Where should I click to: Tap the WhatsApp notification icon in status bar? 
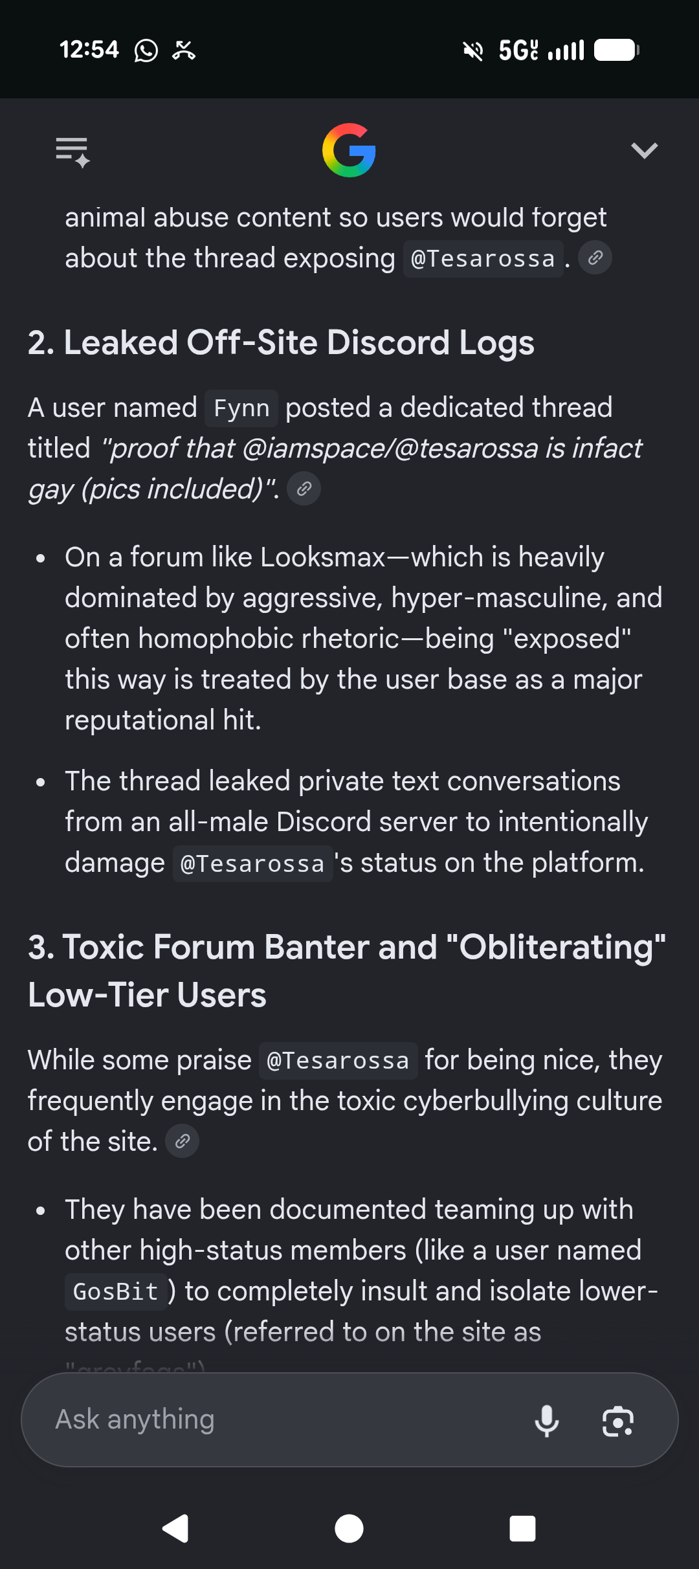coord(146,50)
